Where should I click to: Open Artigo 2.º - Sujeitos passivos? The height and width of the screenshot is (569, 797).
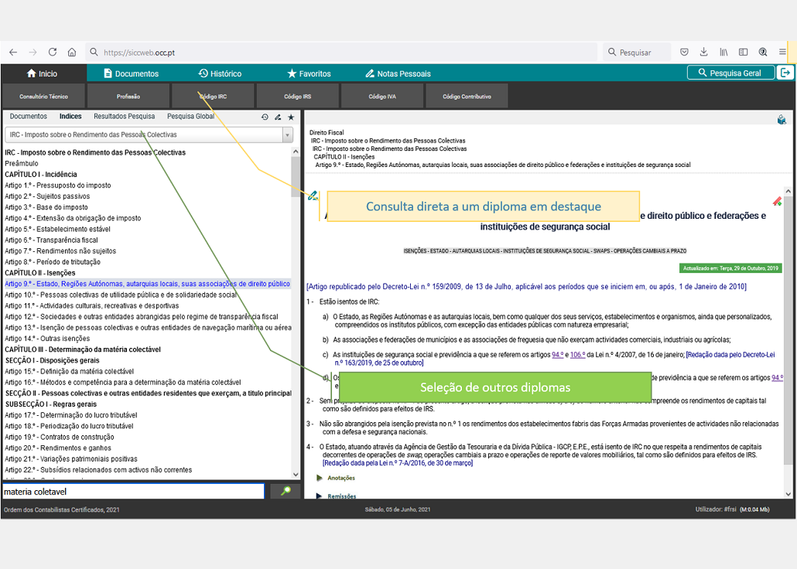(47, 196)
